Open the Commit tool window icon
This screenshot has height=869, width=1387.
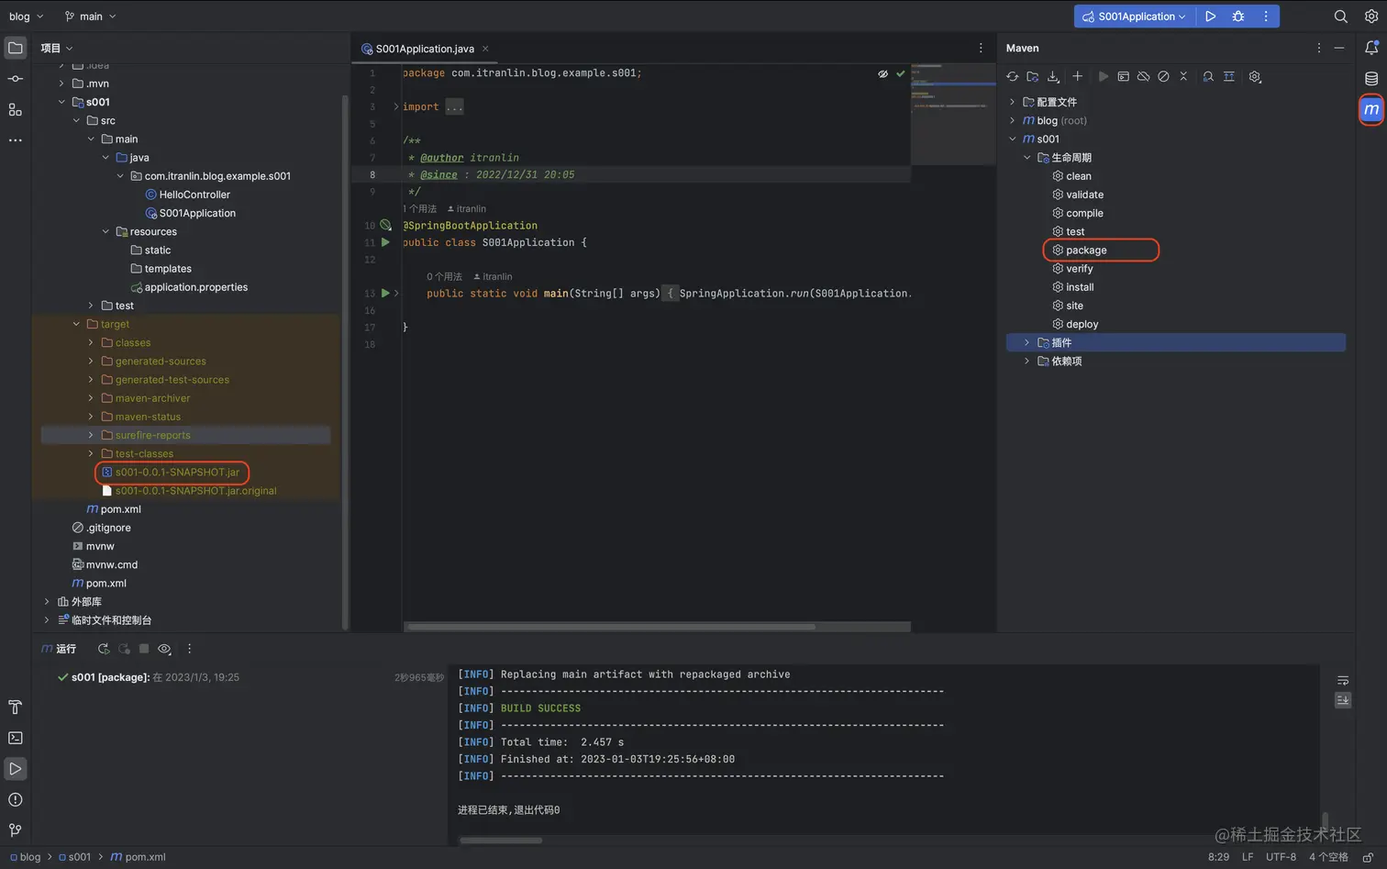pyautogui.click(x=16, y=79)
